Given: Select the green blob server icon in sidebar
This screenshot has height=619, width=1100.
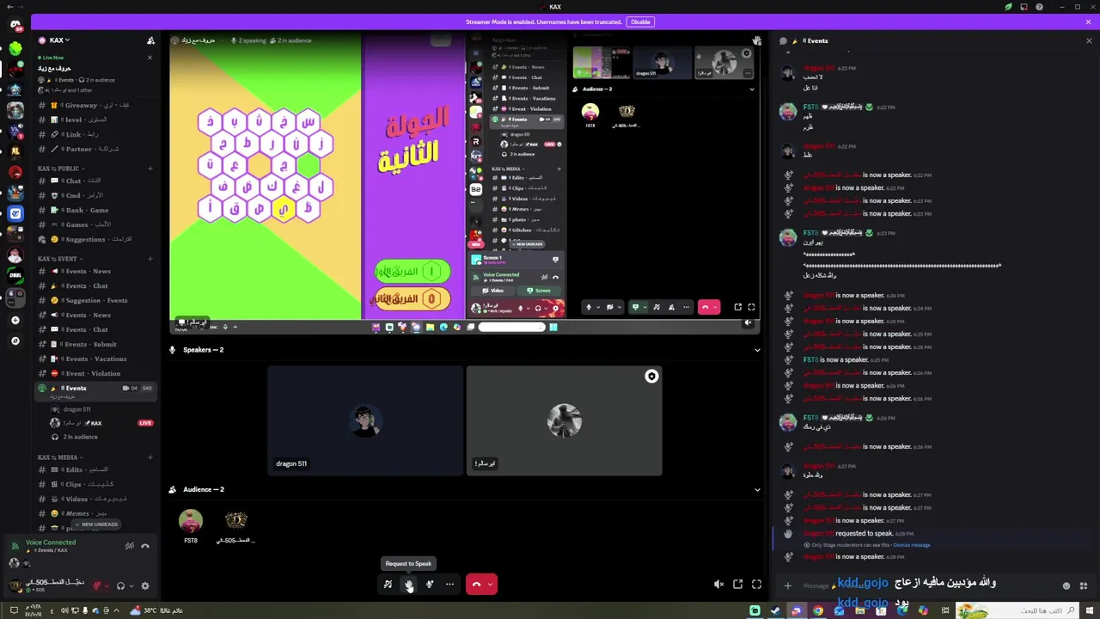Looking at the screenshot, I should [x=15, y=49].
